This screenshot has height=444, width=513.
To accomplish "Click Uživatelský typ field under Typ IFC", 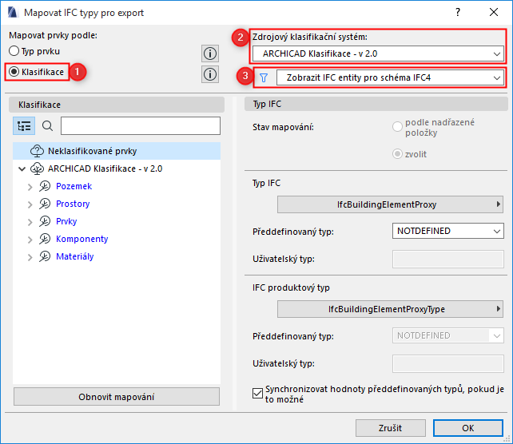I will 448,259.
